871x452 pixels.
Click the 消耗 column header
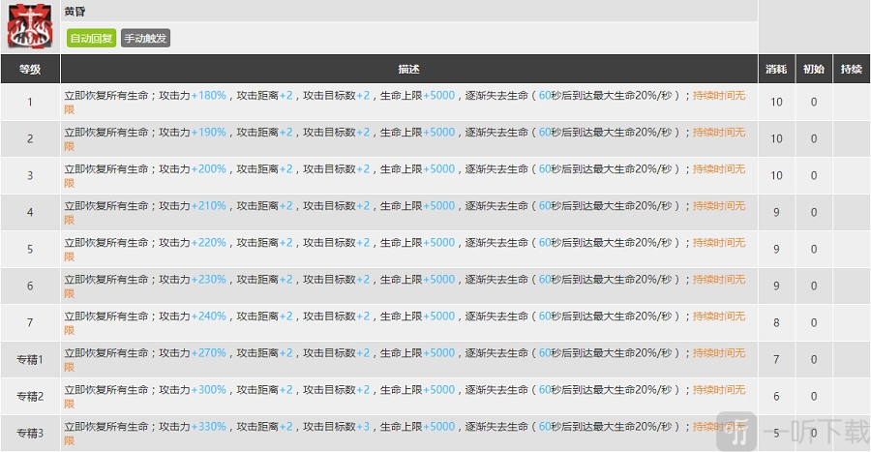pyautogui.click(x=776, y=70)
